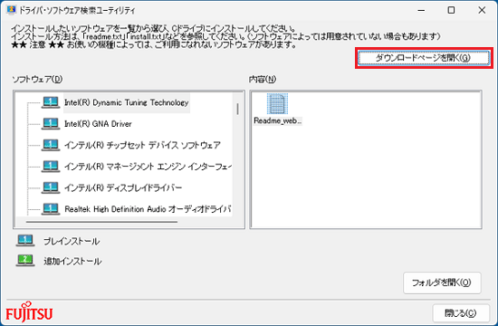Maximize the utility window
Screen dimensions: 498x326
coord(451,10)
